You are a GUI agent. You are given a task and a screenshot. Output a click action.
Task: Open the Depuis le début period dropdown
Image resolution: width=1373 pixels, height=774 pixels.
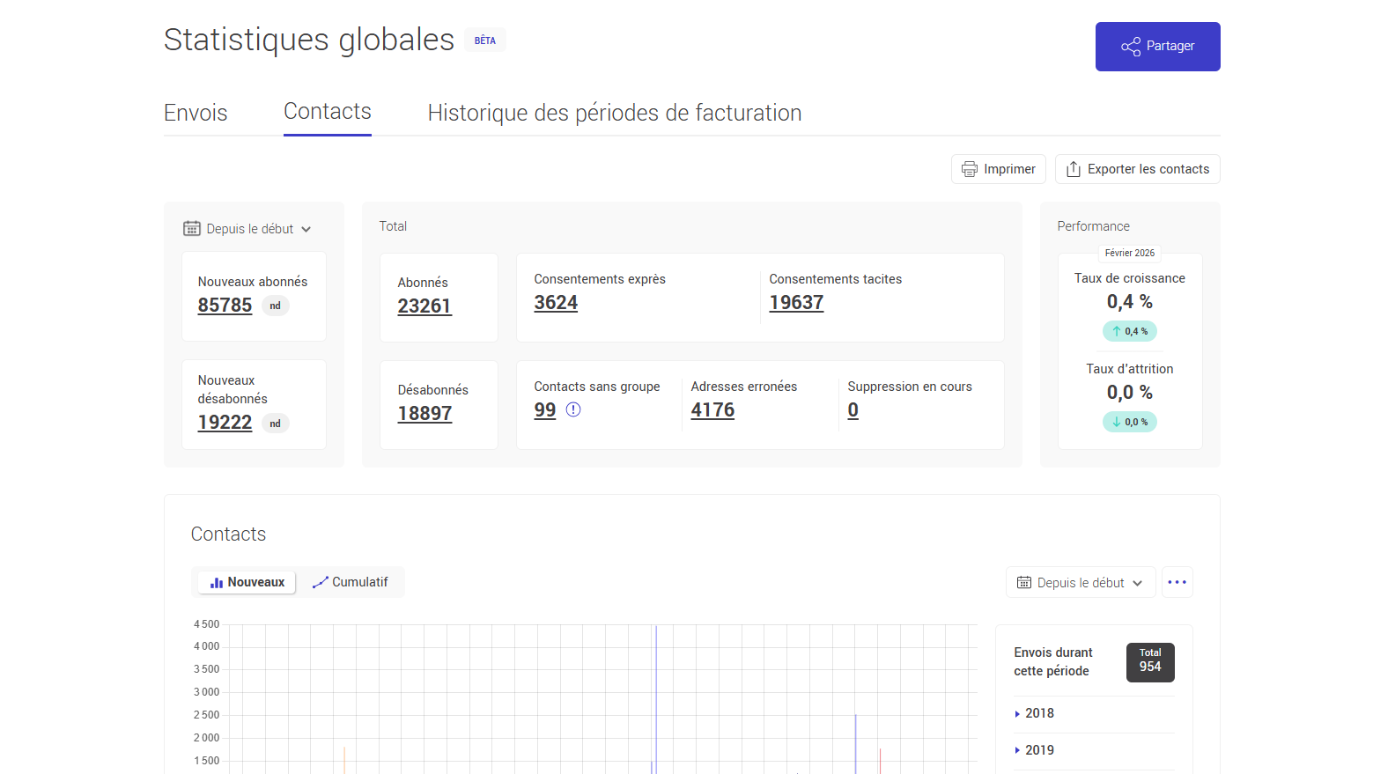click(249, 228)
